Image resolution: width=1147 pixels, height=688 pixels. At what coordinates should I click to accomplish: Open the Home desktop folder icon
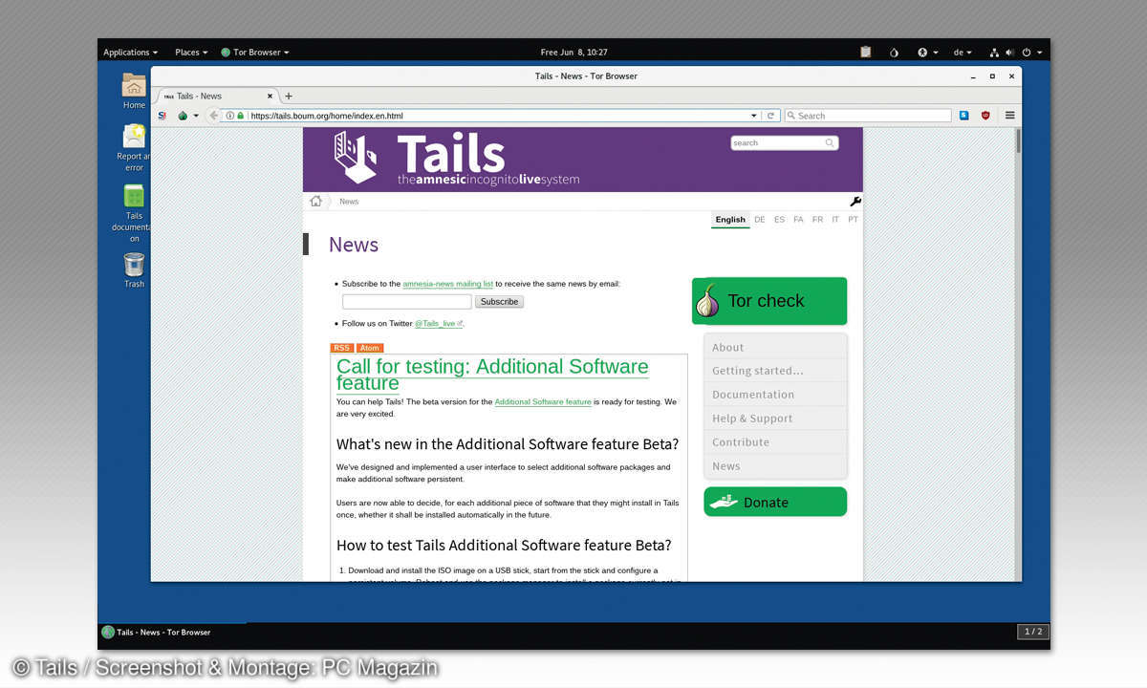point(134,92)
